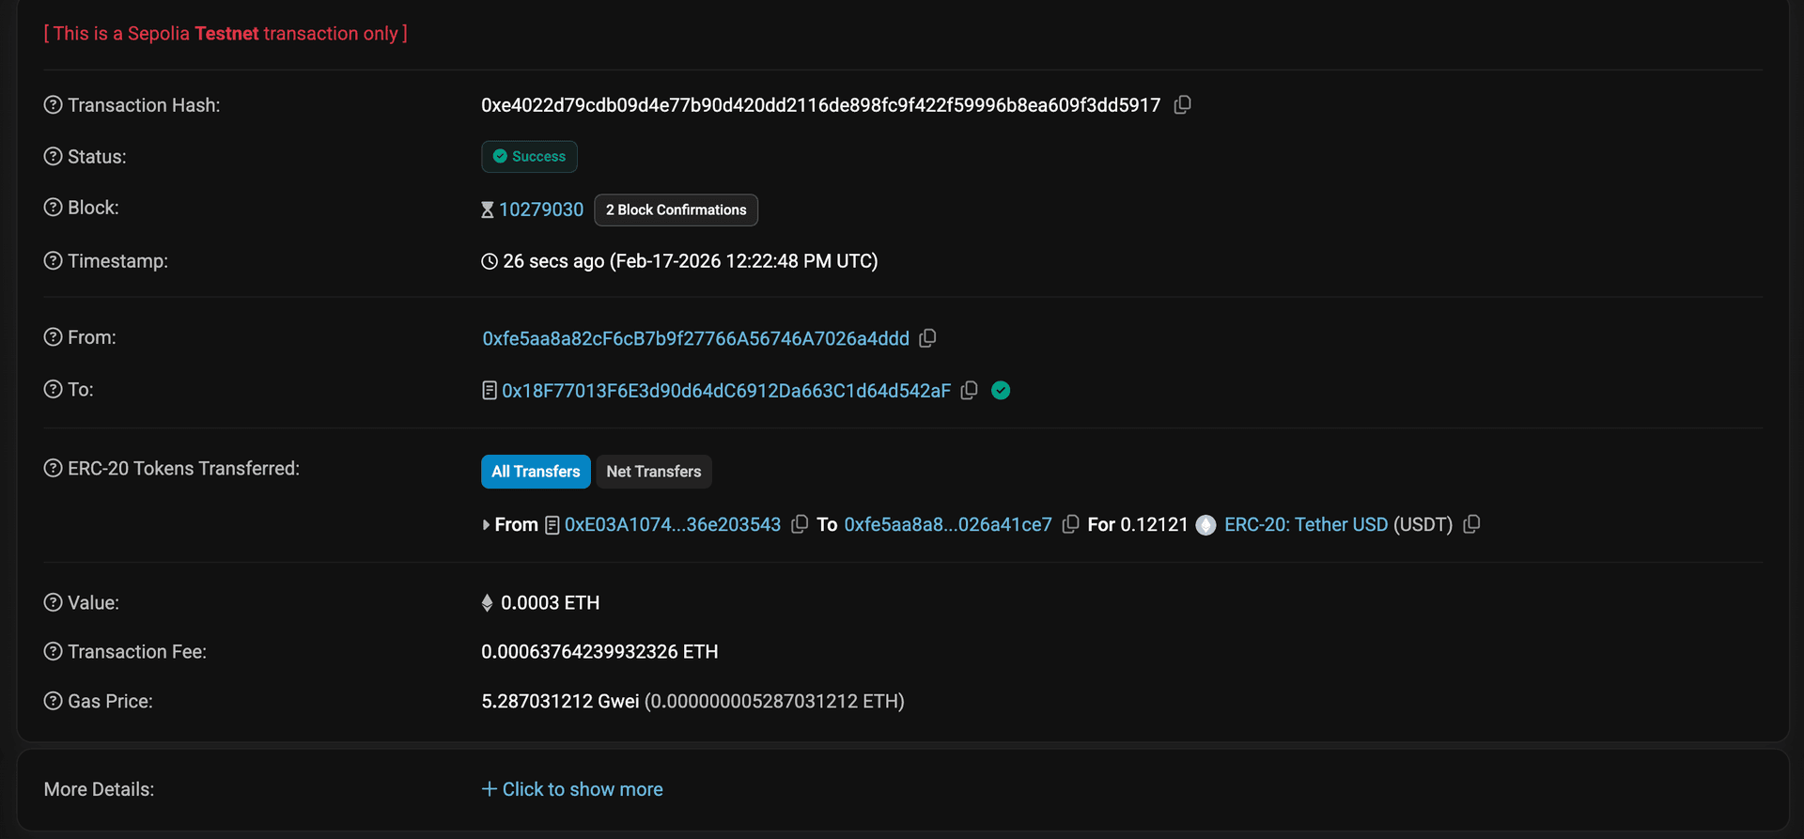Expand Click to show more details
Image resolution: width=1804 pixels, height=839 pixels.
tap(572, 789)
